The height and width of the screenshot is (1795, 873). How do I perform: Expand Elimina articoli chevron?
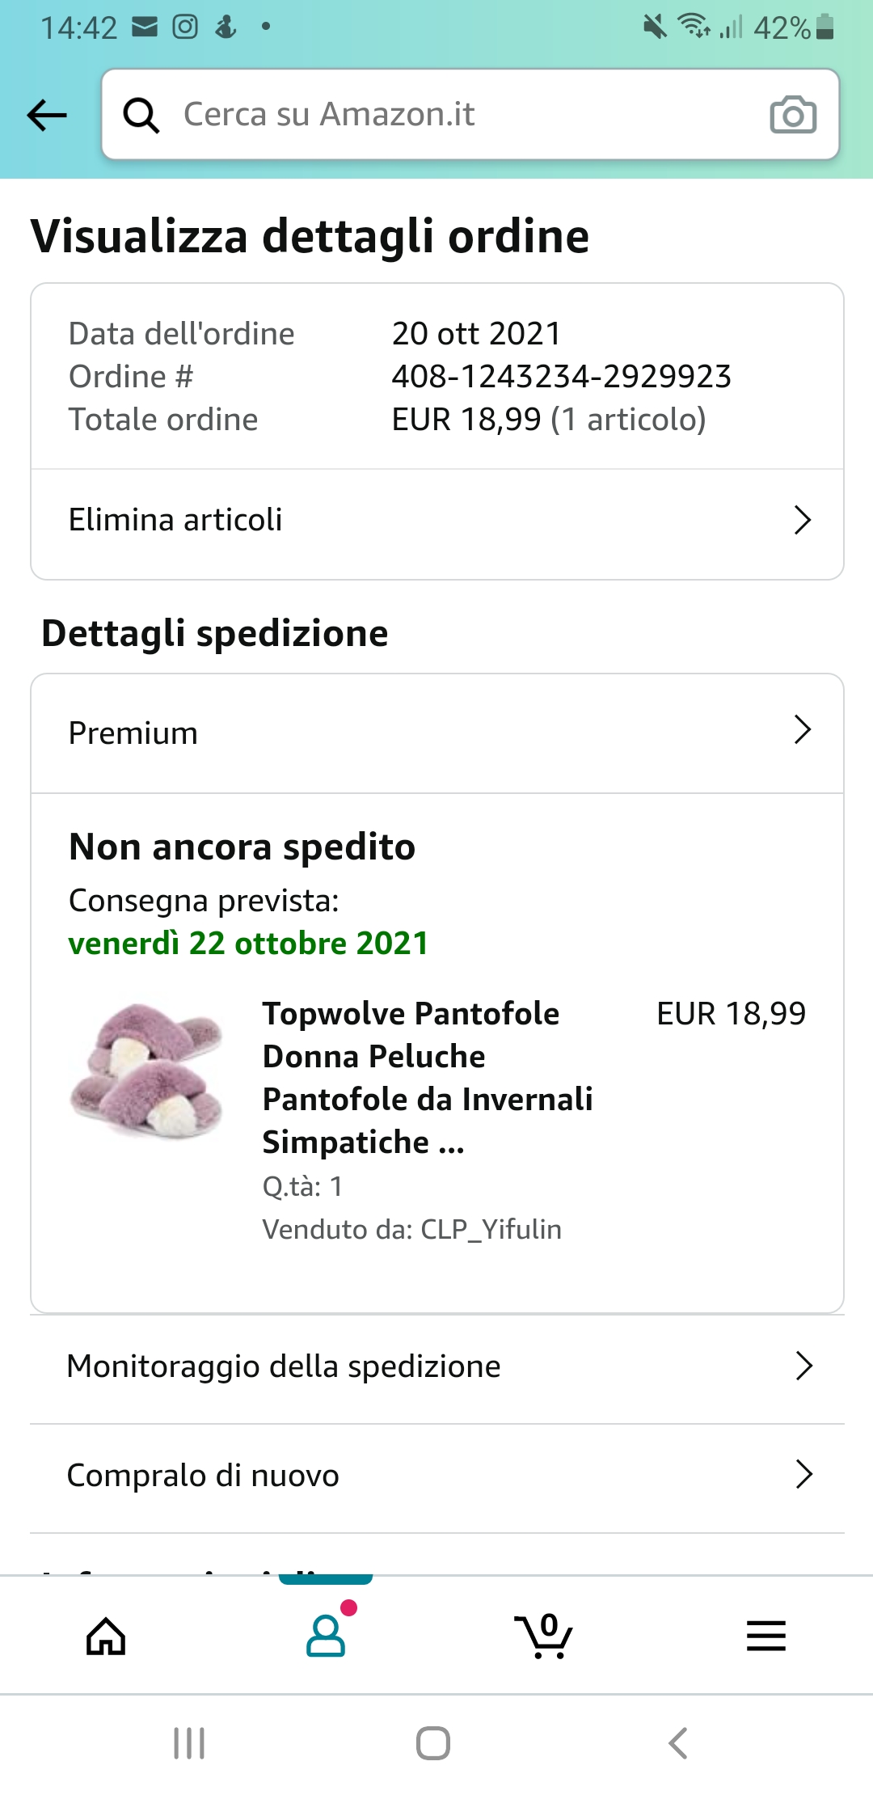802,520
